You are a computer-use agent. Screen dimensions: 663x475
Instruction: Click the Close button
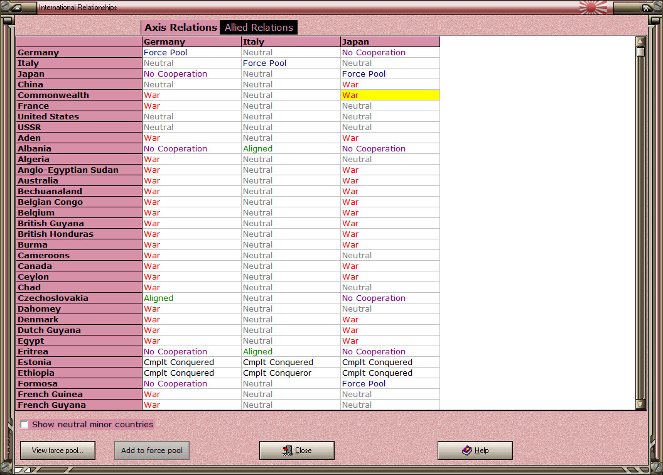tap(297, 450)
